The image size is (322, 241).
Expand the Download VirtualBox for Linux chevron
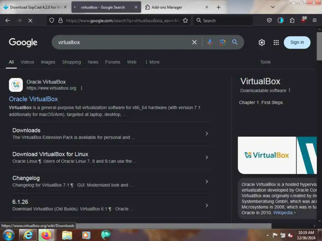[x=207, y=158]
